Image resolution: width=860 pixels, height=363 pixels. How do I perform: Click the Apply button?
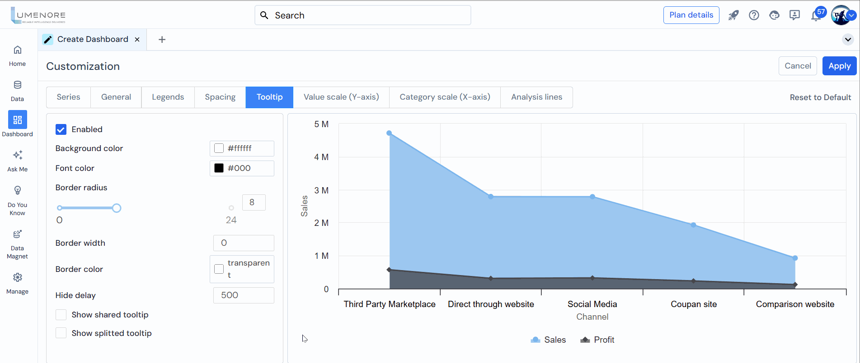[x=839, y=66]
